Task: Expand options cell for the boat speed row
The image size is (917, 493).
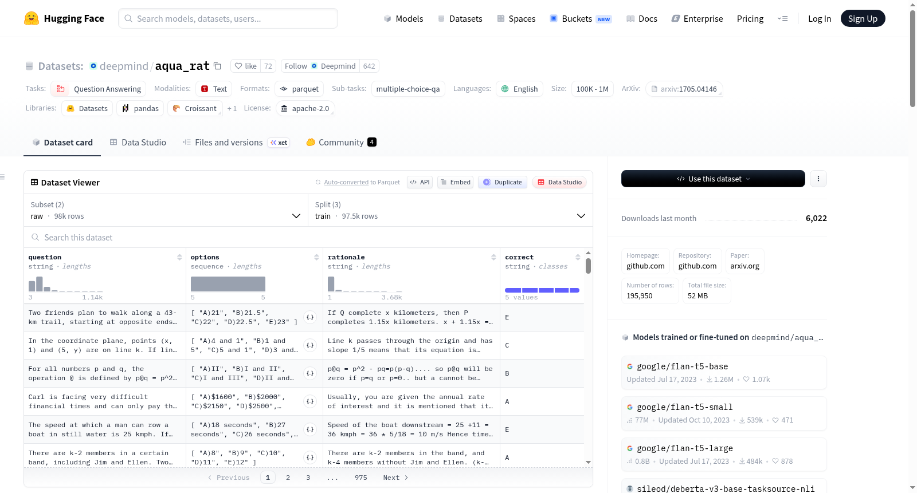Action: pyautogui.click(x=310, y=429)
